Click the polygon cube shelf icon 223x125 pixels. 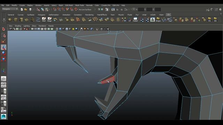(16, 19)
